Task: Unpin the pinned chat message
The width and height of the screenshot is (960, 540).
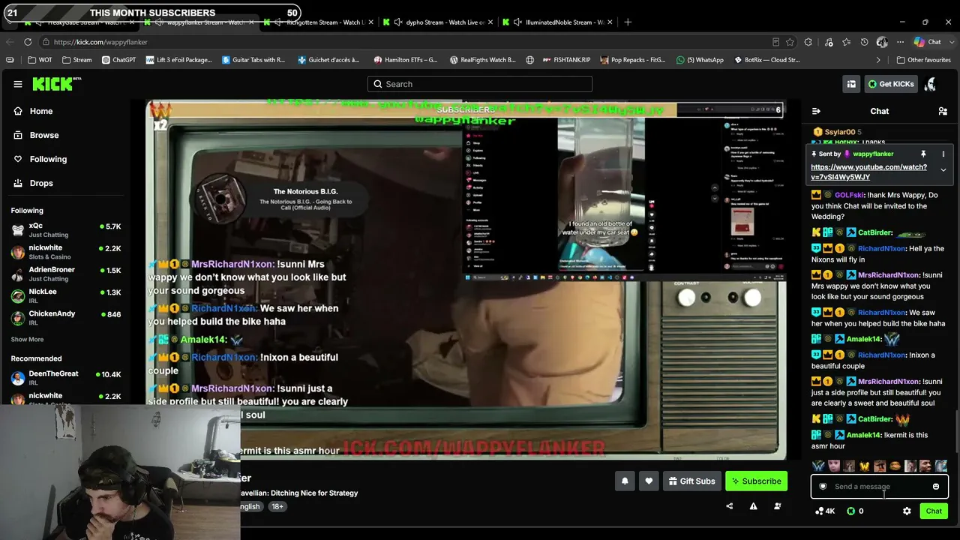Action: pyautogui.click(x=923, y=154)
